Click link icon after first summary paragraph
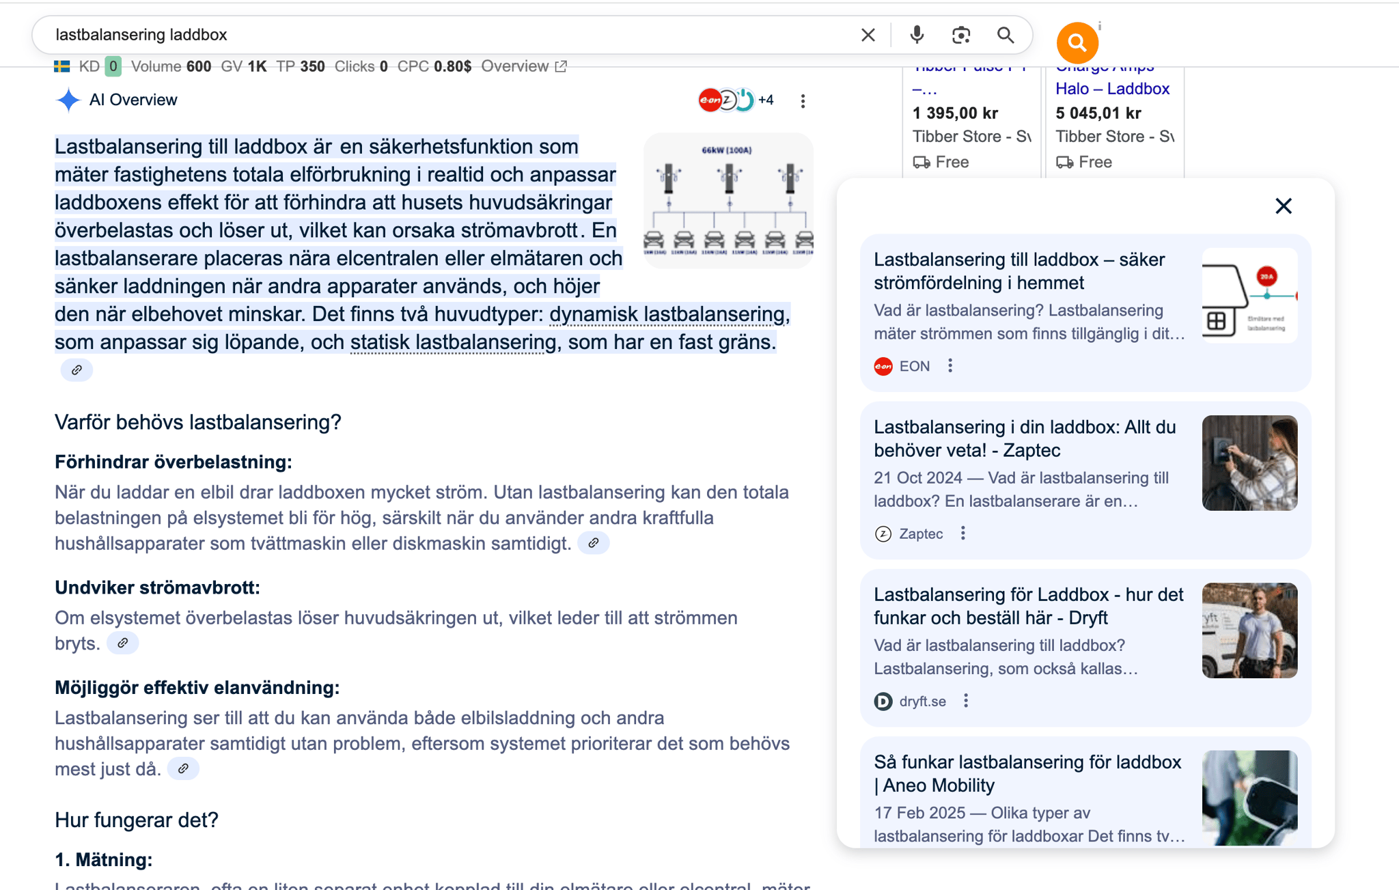This screenshot has width=1399, height=890. [77, 370]
